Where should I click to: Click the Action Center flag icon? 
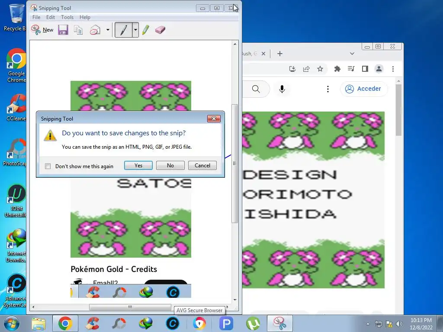[389, 324]
